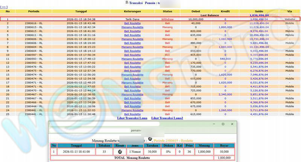Click the Saldo column header
This screenshot has height=162, width=301.
coord(259,11)
